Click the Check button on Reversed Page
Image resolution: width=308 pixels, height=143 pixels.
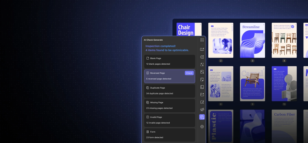(189, 73)
